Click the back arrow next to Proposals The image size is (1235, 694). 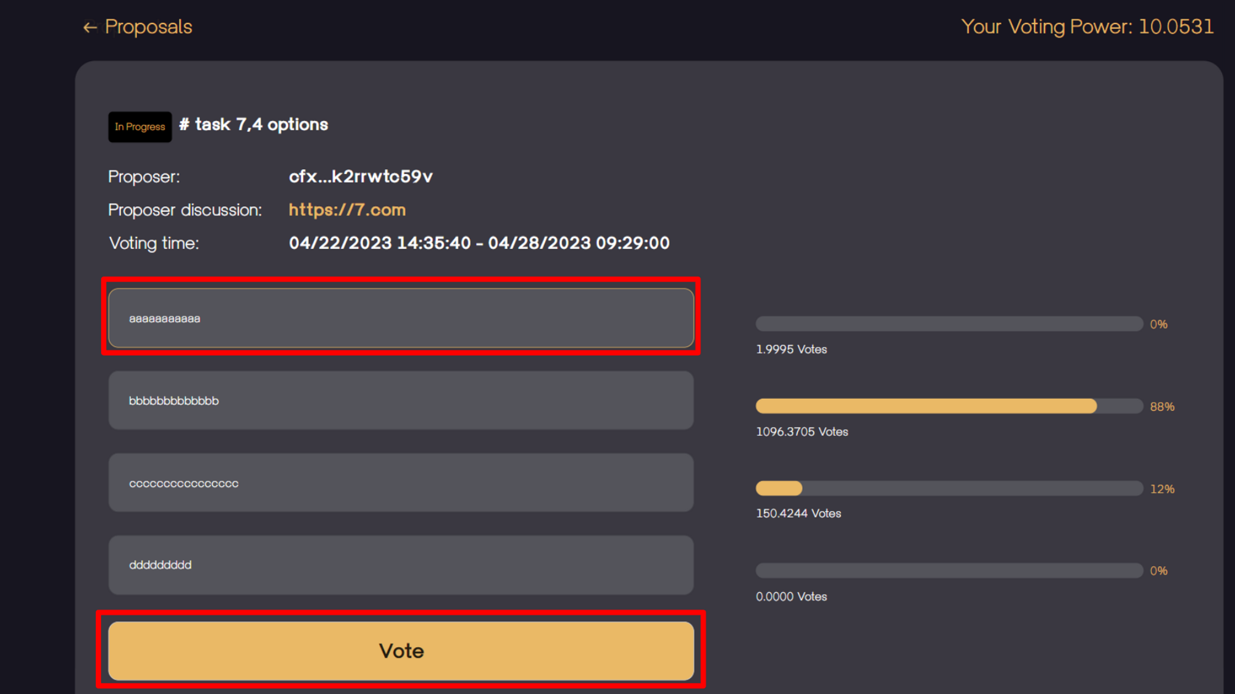coord(90,28)
